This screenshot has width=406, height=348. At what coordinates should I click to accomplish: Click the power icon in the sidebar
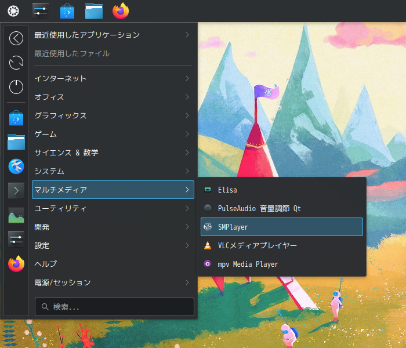[16, 87]
